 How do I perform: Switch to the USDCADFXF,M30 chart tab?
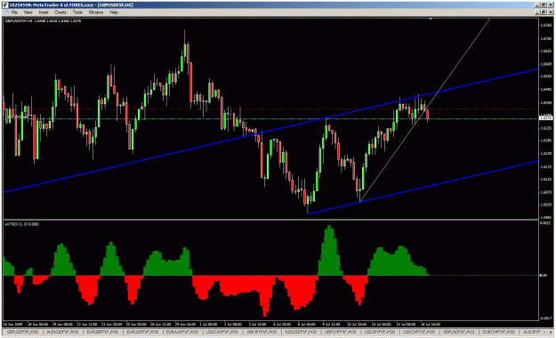[x=222, y=332]
